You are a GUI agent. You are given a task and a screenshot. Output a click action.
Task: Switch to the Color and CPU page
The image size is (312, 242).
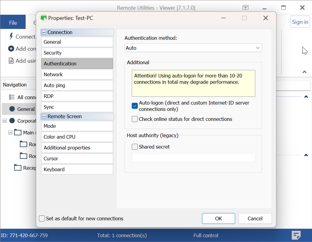click(x=77, y=137)
